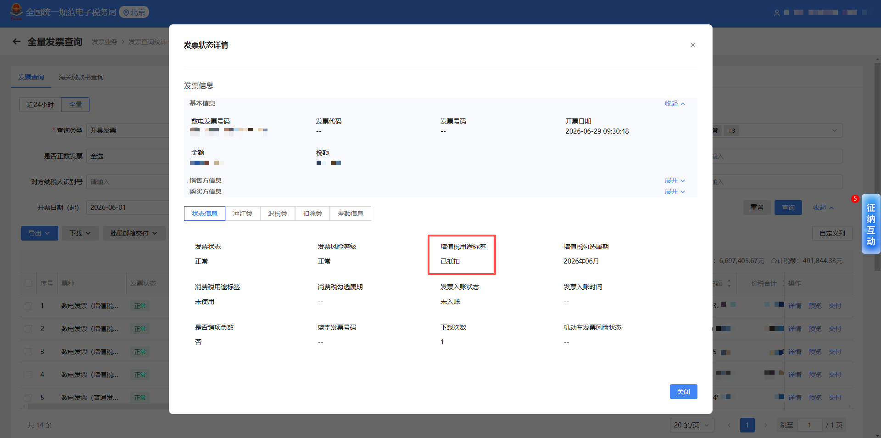Close the invoice status details dialog
Viewport: 881px width, 438px height.
692,45
